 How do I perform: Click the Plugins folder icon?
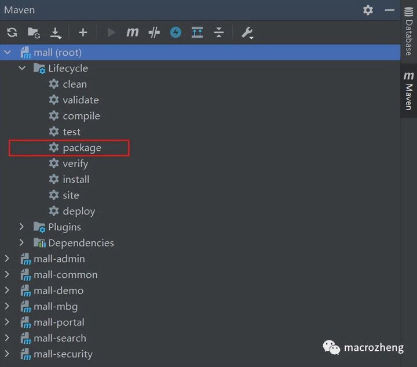coord(39,227)
